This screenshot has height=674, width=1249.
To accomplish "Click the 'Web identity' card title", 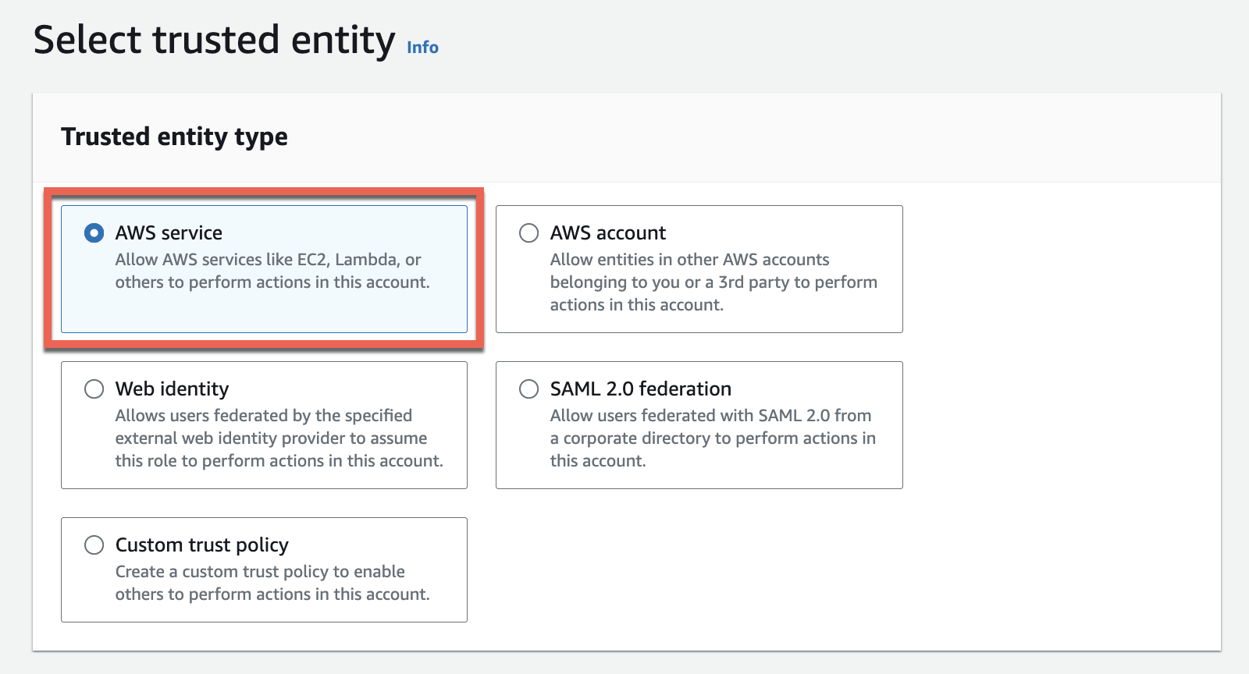I will [172, 389].
